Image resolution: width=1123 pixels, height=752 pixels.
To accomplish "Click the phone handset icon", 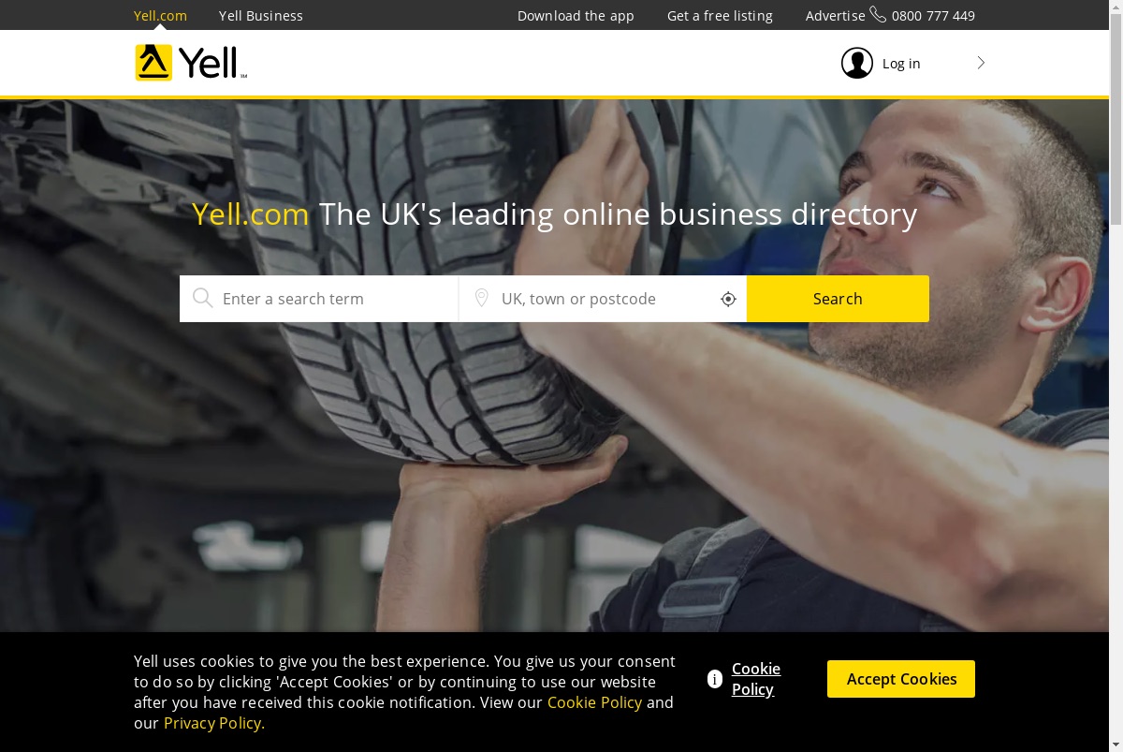I will (x=878, y=15).
